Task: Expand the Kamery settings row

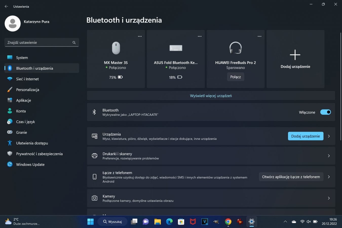Action: 329,198
